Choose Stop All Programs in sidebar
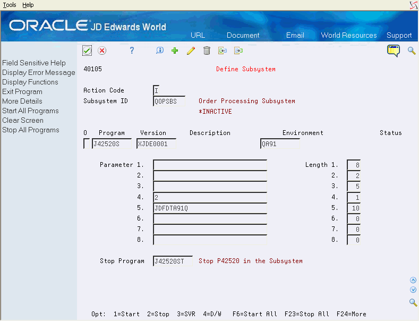The width and height of the screenshot is (419, 321). point(31,130)
